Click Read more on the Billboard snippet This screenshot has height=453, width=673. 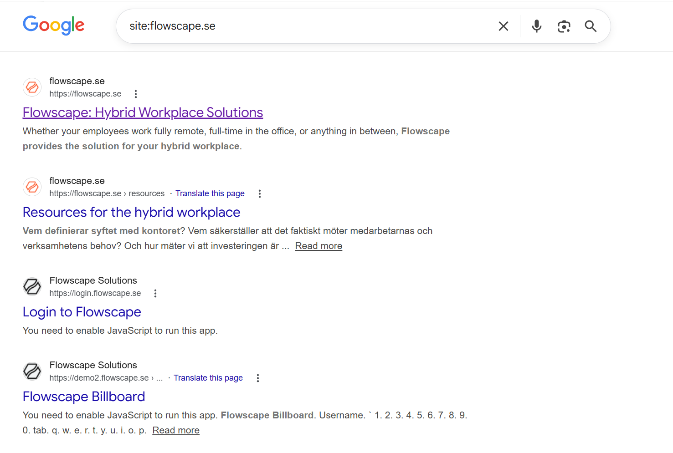click(x=176, y=430)
